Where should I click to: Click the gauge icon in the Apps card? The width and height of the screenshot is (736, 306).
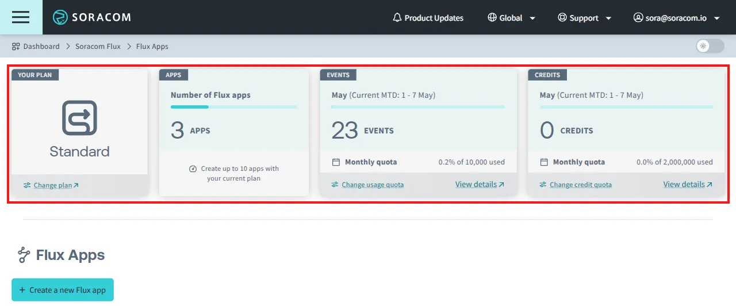pyautogui.click(x=193, y=169)
